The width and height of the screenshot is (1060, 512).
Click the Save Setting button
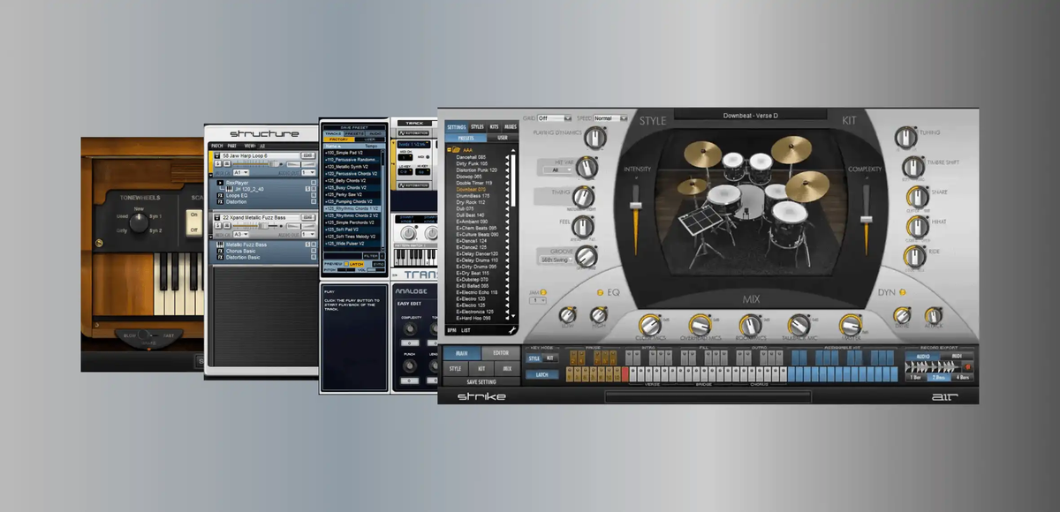click(x=481, y=382)
